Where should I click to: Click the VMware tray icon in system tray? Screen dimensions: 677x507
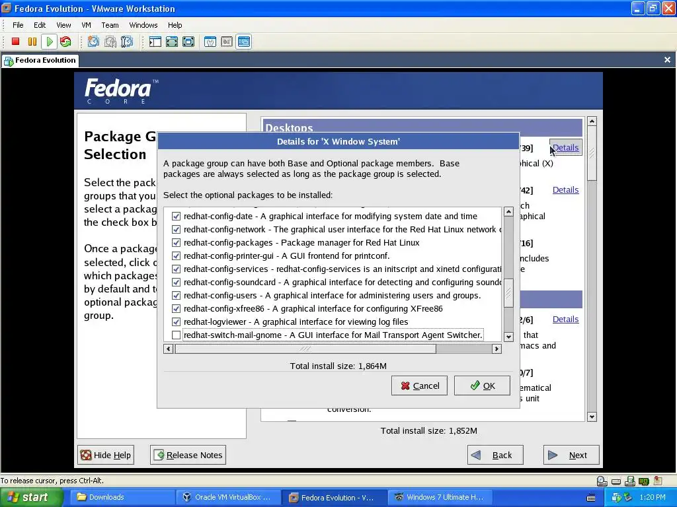(616, 497)
